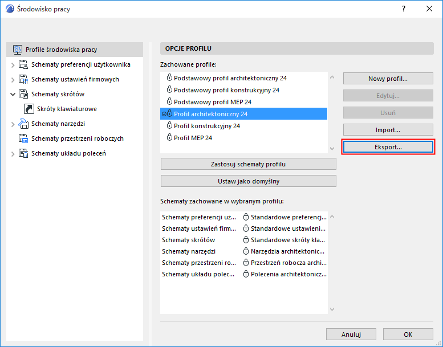Viewport: 443px width, 347px height.
Task: Select Schematy układu poleceń tree item
Action: (x=68, y=153)
